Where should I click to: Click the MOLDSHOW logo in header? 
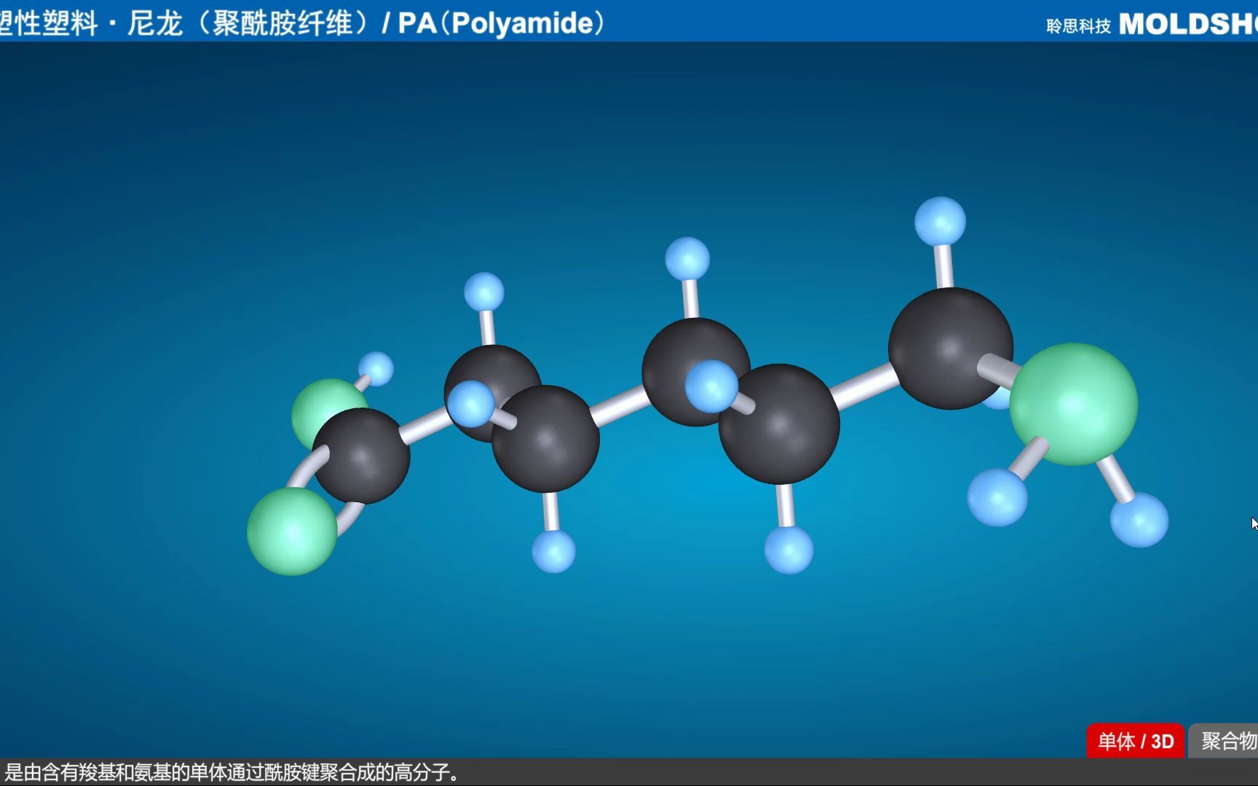1188,25
